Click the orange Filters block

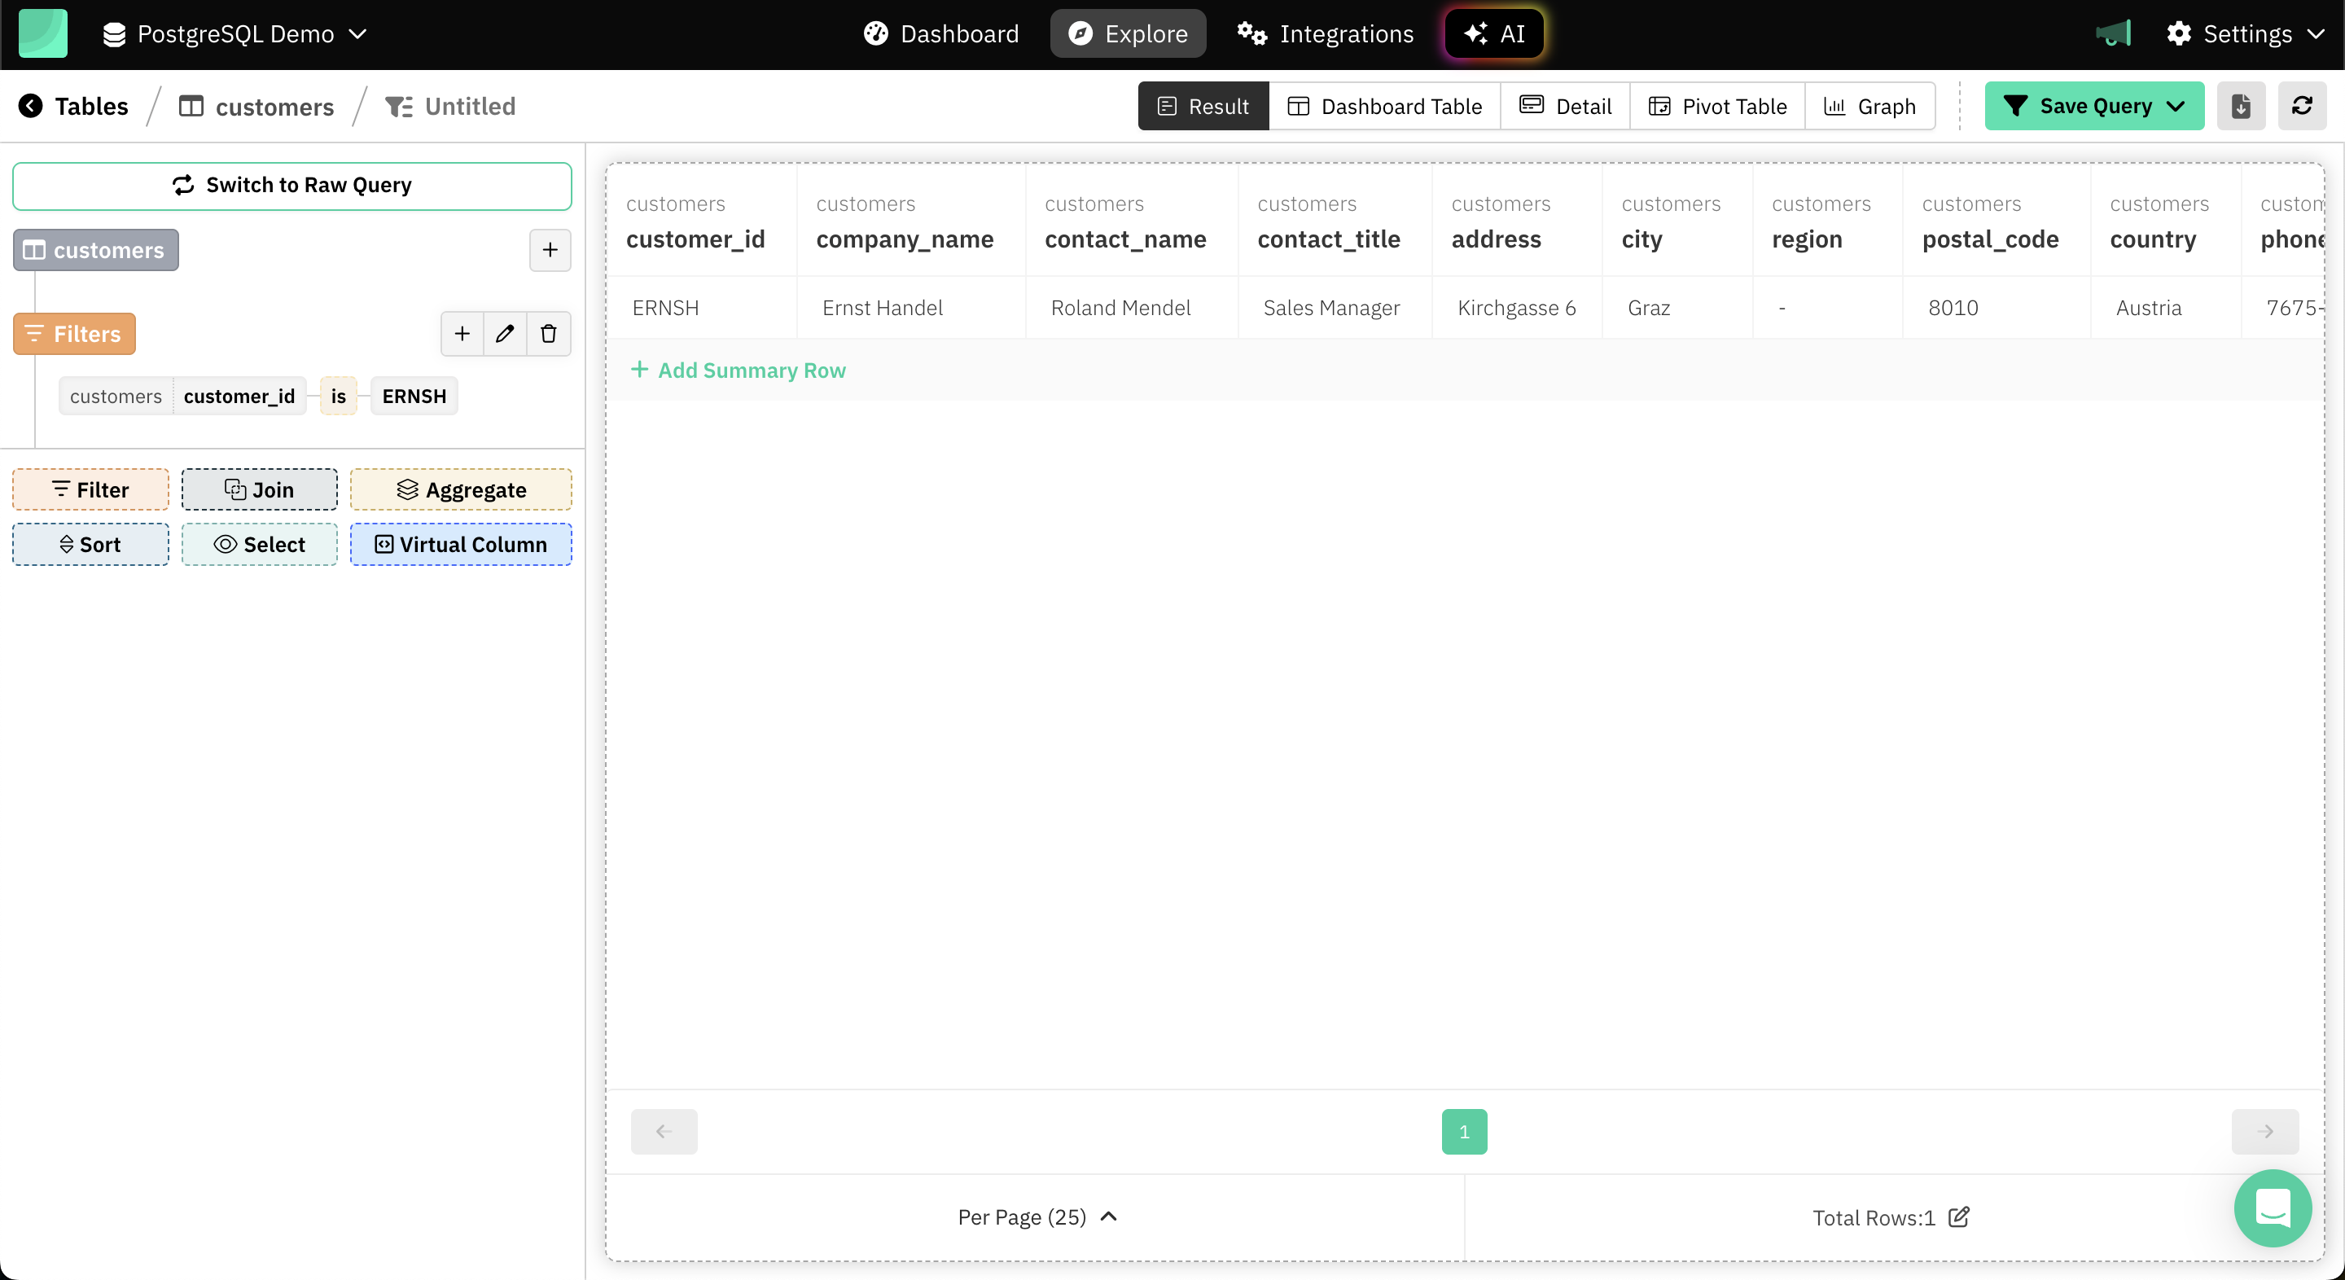pyautogui.click(x=74, y=334)
